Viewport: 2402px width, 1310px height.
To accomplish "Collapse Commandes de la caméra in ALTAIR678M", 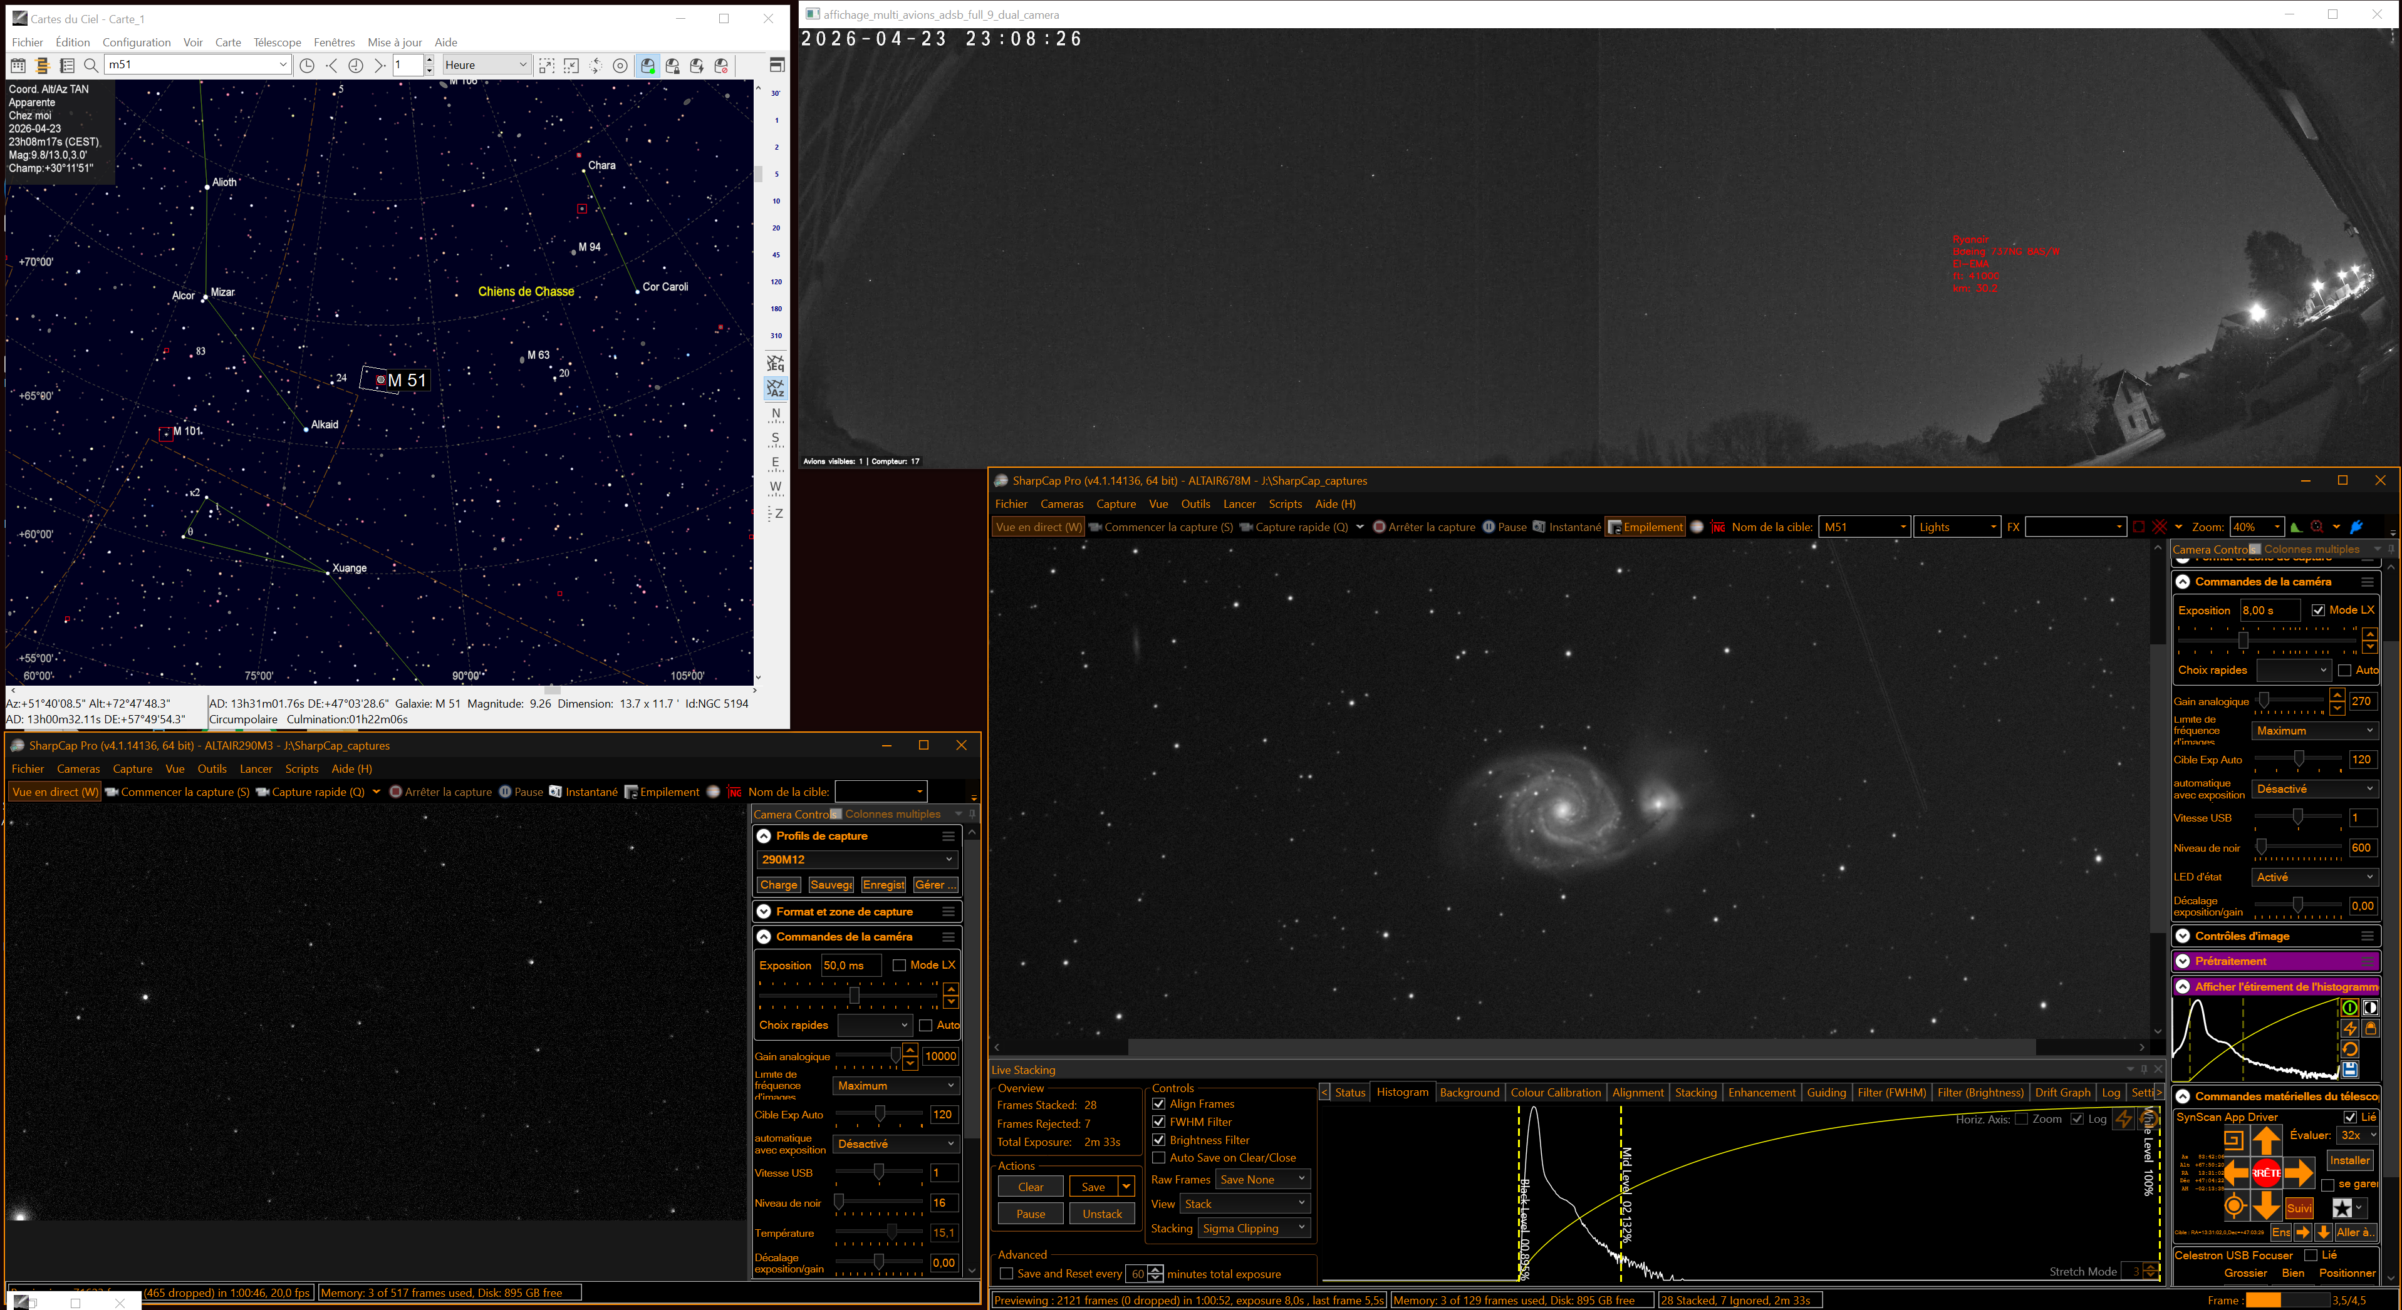I will (x=2183, y=581).
